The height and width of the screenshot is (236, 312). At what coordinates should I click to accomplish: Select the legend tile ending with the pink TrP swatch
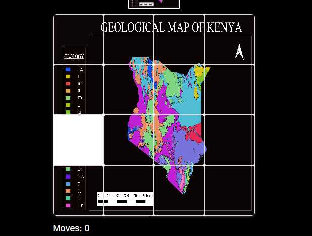[78, 191]
